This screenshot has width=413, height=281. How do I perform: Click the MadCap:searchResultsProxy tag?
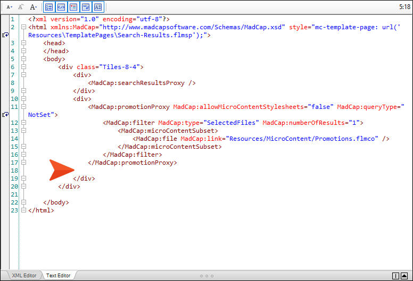(142, 83)
